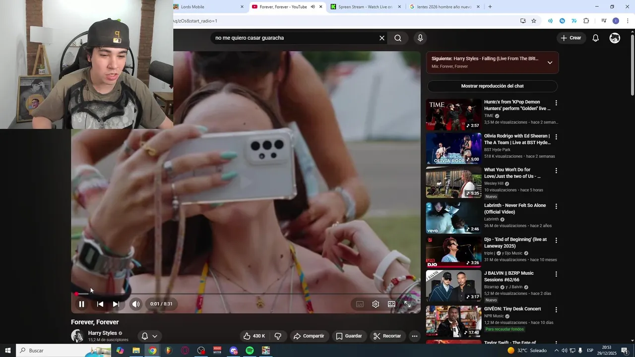
Task: Open options menu for Djo video
Action: tap(556, 240)
